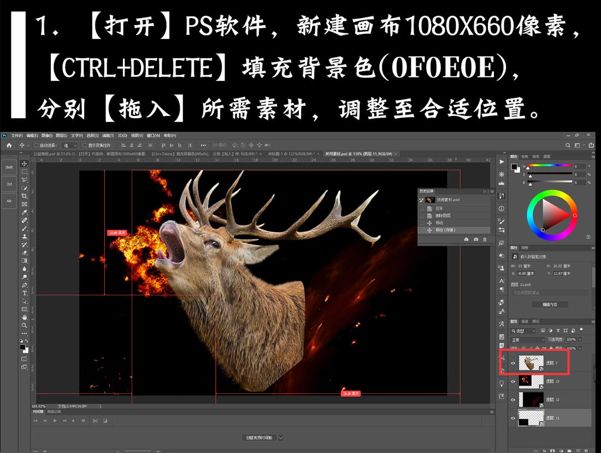601x453 pixels.
Task: Click the Home icon in options bar
Action: pyautogui.click(x=9, y=145)
